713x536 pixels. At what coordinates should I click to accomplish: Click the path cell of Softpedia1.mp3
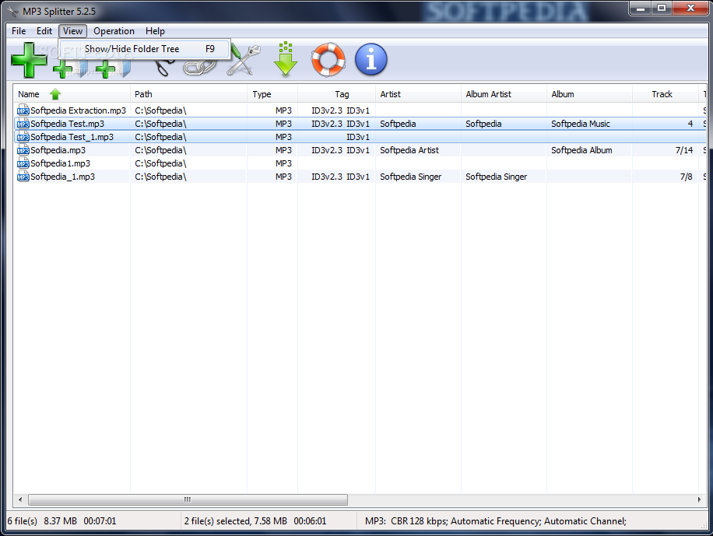click(160, 163)
